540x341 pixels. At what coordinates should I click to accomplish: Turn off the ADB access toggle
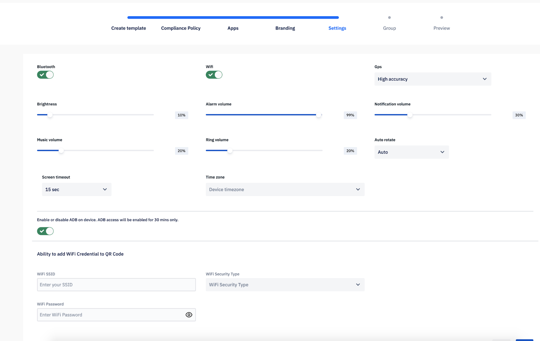coord(45,231)
